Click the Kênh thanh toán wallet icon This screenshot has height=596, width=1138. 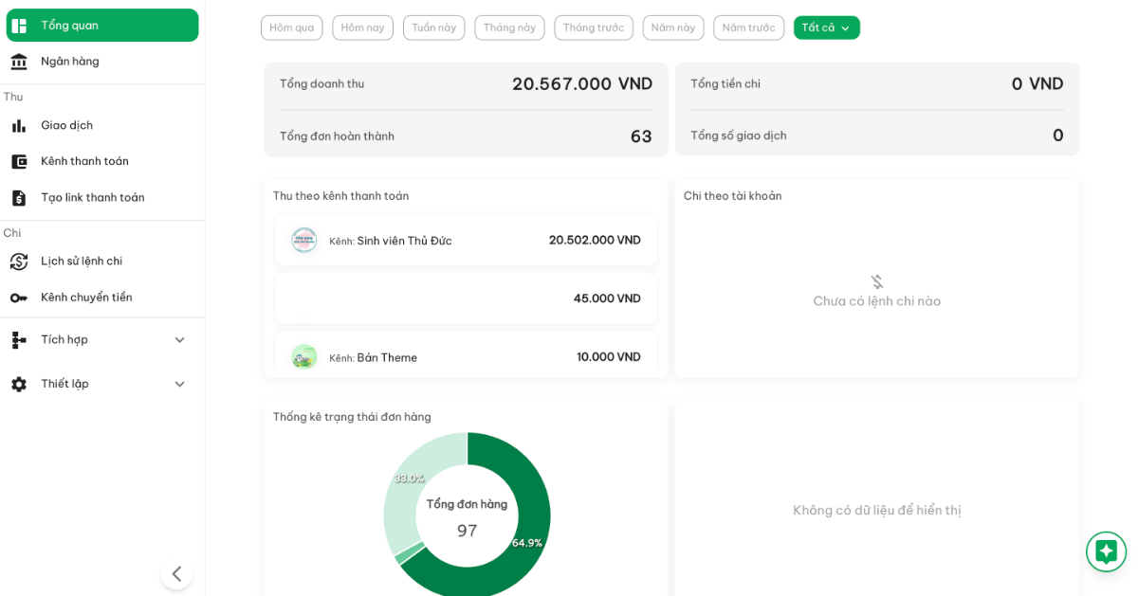[19, 161]
